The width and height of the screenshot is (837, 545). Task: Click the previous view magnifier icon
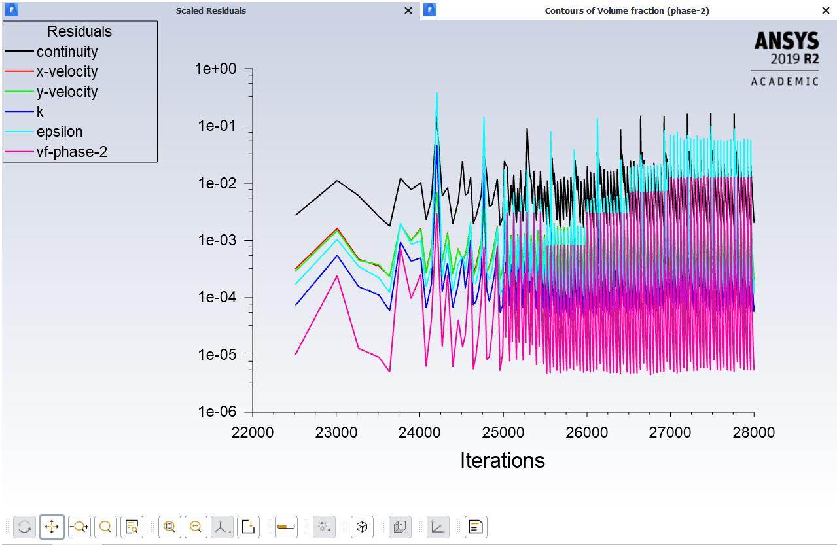pyautogui.click(x=196, y=527)
